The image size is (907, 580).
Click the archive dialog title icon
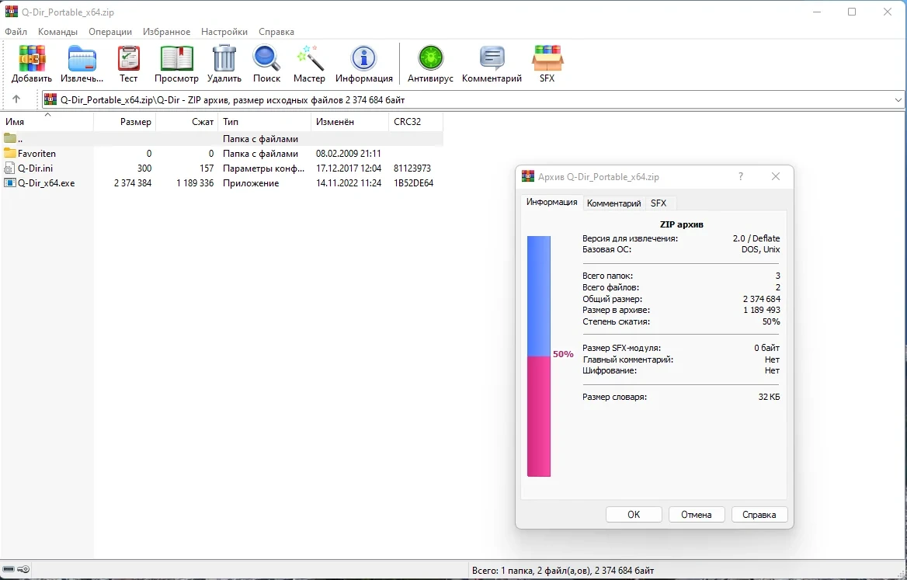point(527,176)
